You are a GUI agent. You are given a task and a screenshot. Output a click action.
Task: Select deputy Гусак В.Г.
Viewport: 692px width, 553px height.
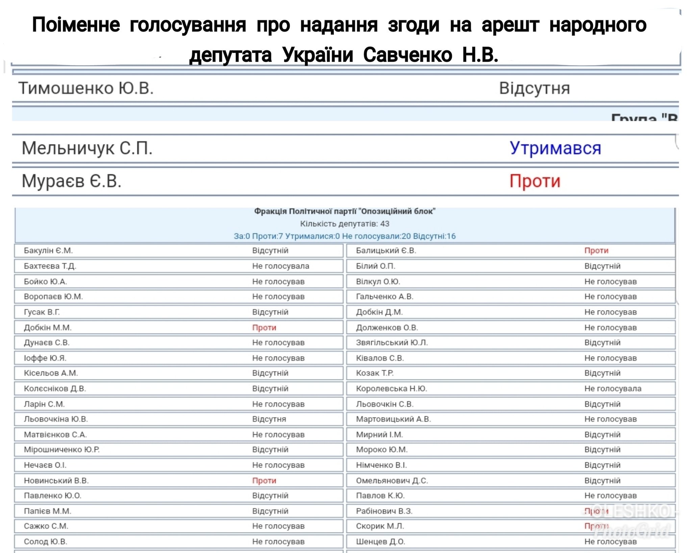point(42,312)
